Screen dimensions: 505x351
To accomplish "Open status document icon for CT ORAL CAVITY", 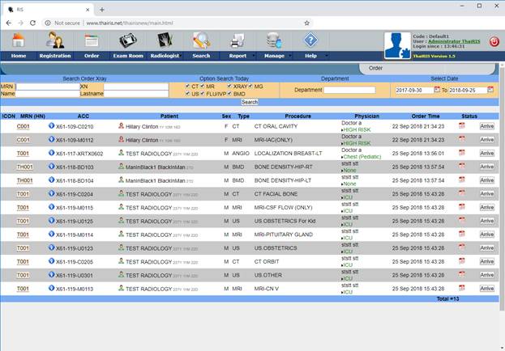I will pos(462,126).
